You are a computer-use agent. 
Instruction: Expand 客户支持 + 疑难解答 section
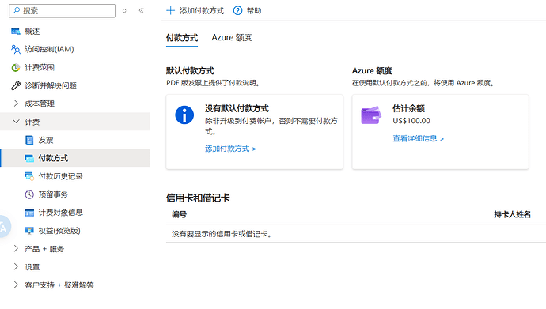(x=16, y=285)
